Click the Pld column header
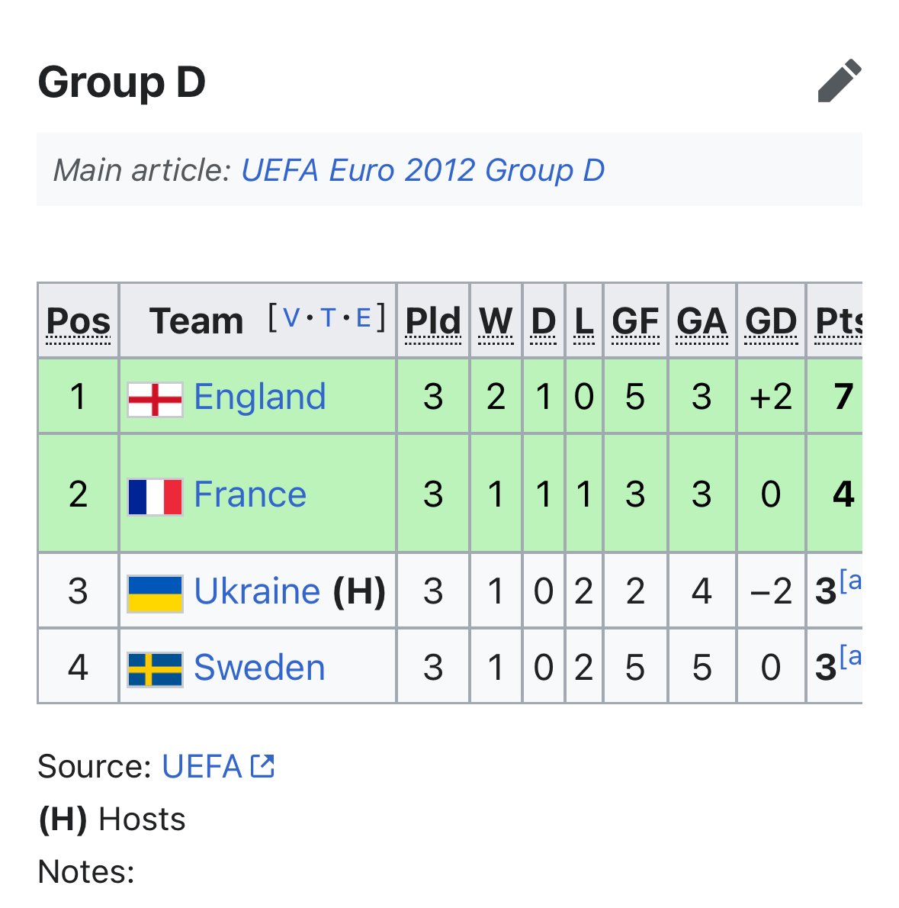899x908 pixels. coord(433,321)
